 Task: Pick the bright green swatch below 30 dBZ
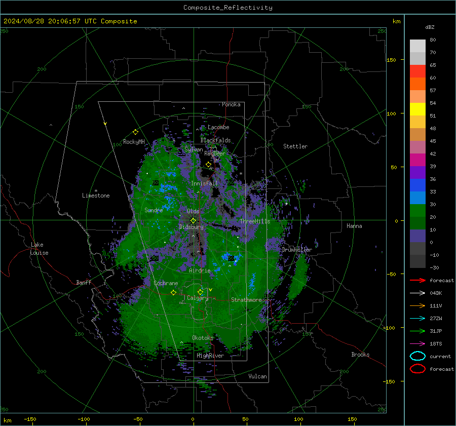point(417,211)
